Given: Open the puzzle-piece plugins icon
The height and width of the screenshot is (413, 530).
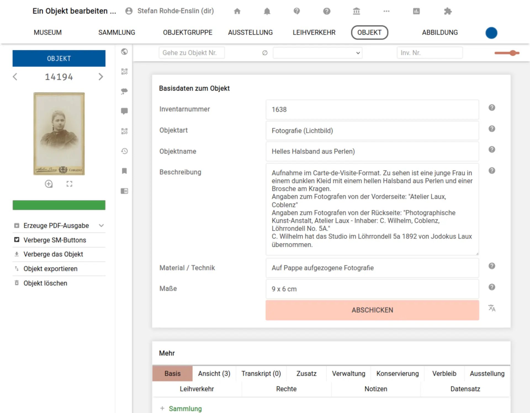Looking at the screenshot, I should [448, 11].
